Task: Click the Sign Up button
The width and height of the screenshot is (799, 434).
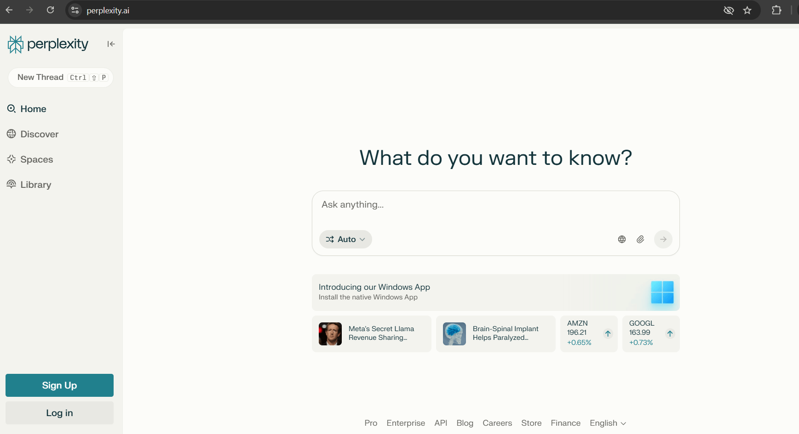Action: tap(59, 385)
